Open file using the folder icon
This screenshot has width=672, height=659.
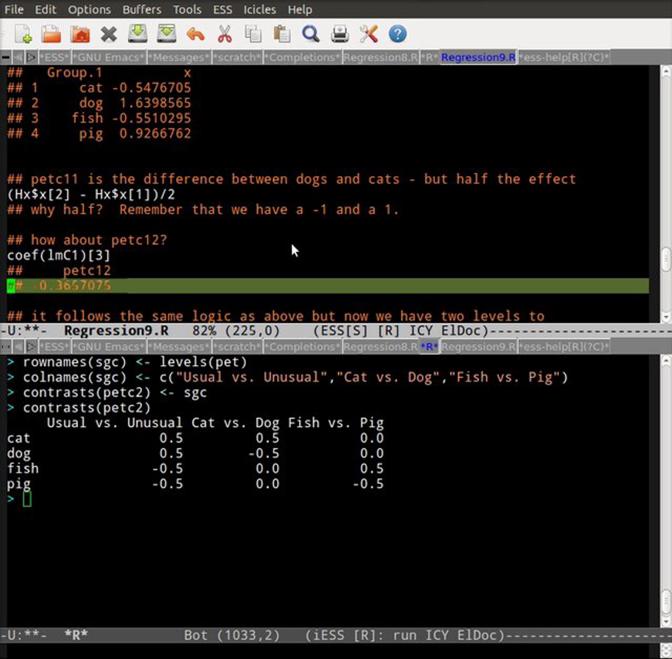click(51, 34)
